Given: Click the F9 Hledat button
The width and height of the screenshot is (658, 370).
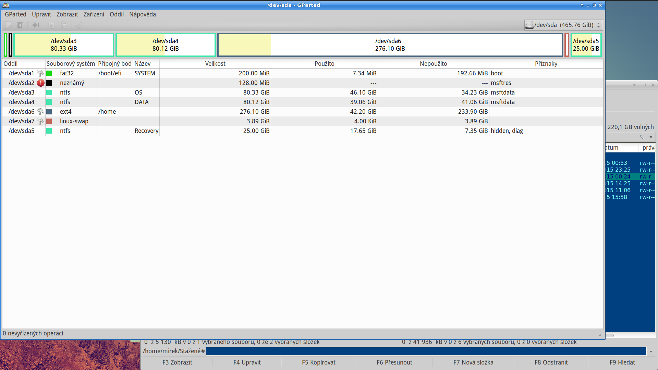Looking at the screenshot, I should (622, 362).
